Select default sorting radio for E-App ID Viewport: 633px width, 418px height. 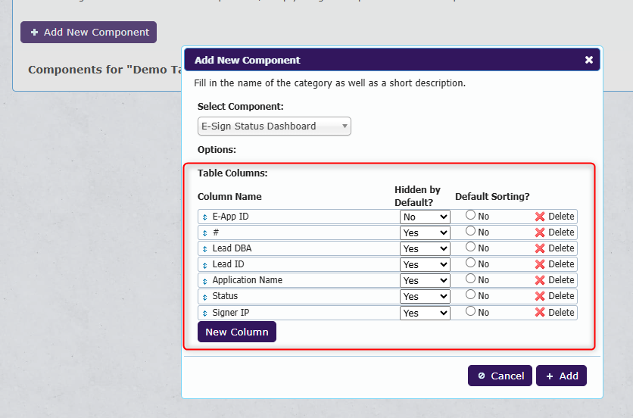(470, 216)
